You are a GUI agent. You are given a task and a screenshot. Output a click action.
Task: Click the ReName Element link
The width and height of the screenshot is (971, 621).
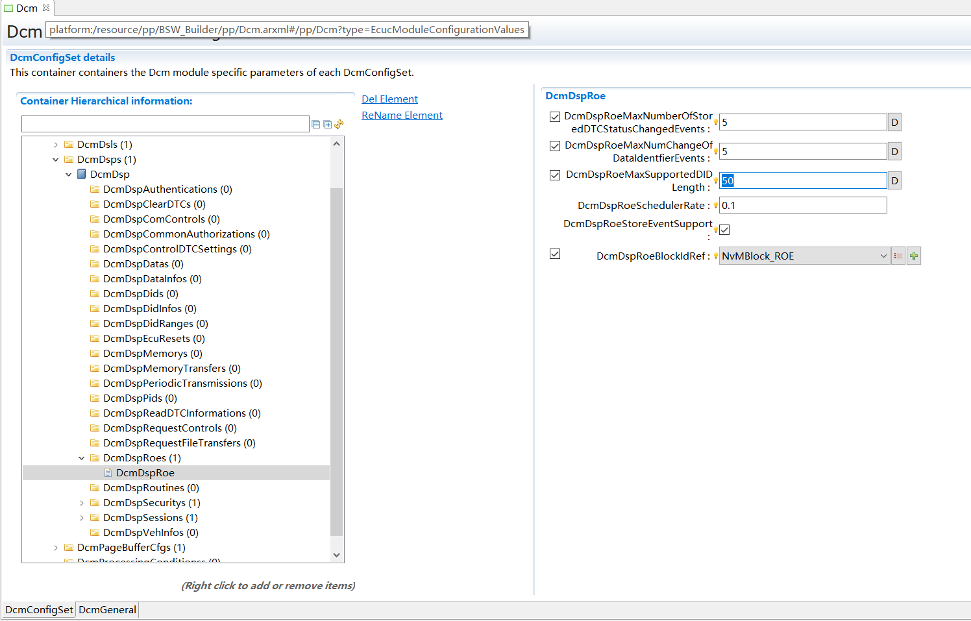[402, 116]
